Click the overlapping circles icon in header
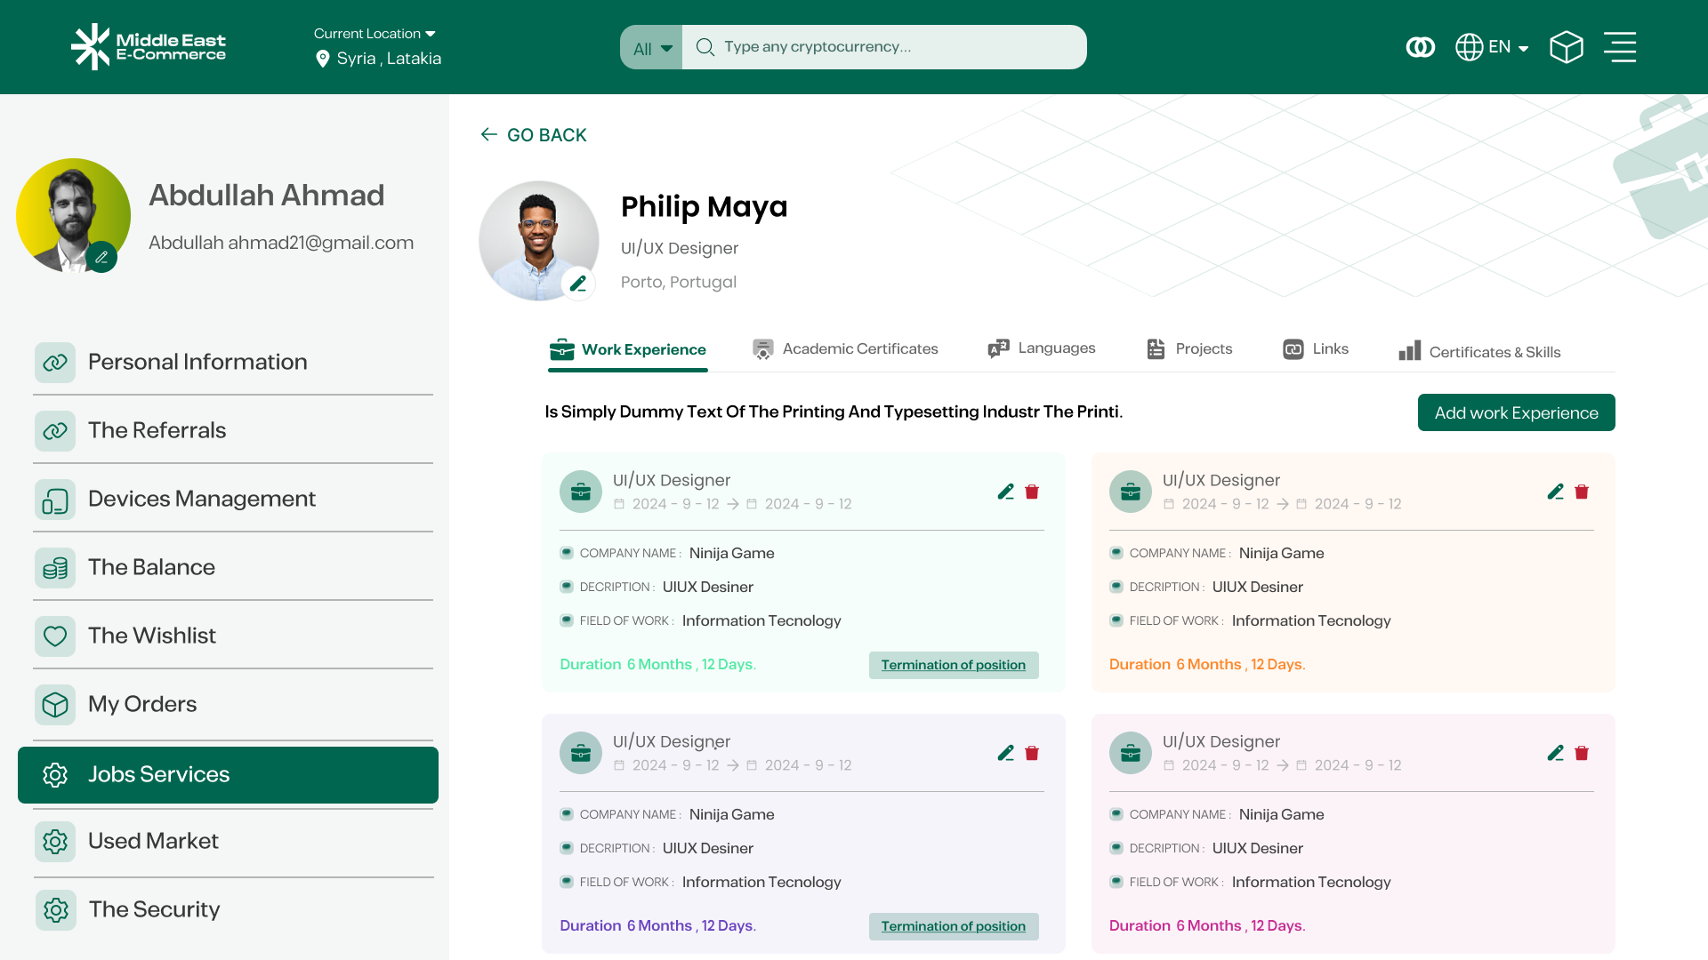The height and width of the screenshot is (960, 1708). (1420, 47)
